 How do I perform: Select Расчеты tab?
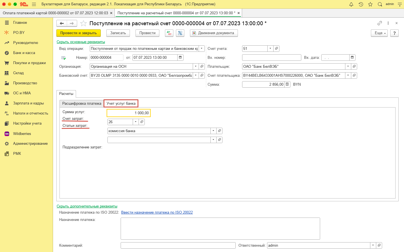click(x=66, y=94)
